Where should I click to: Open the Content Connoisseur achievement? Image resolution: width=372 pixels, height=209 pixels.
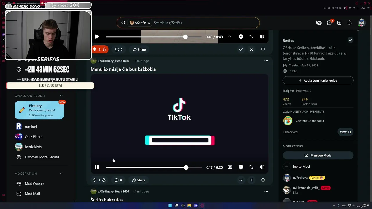pyautogui.click(x=310, y=121)
